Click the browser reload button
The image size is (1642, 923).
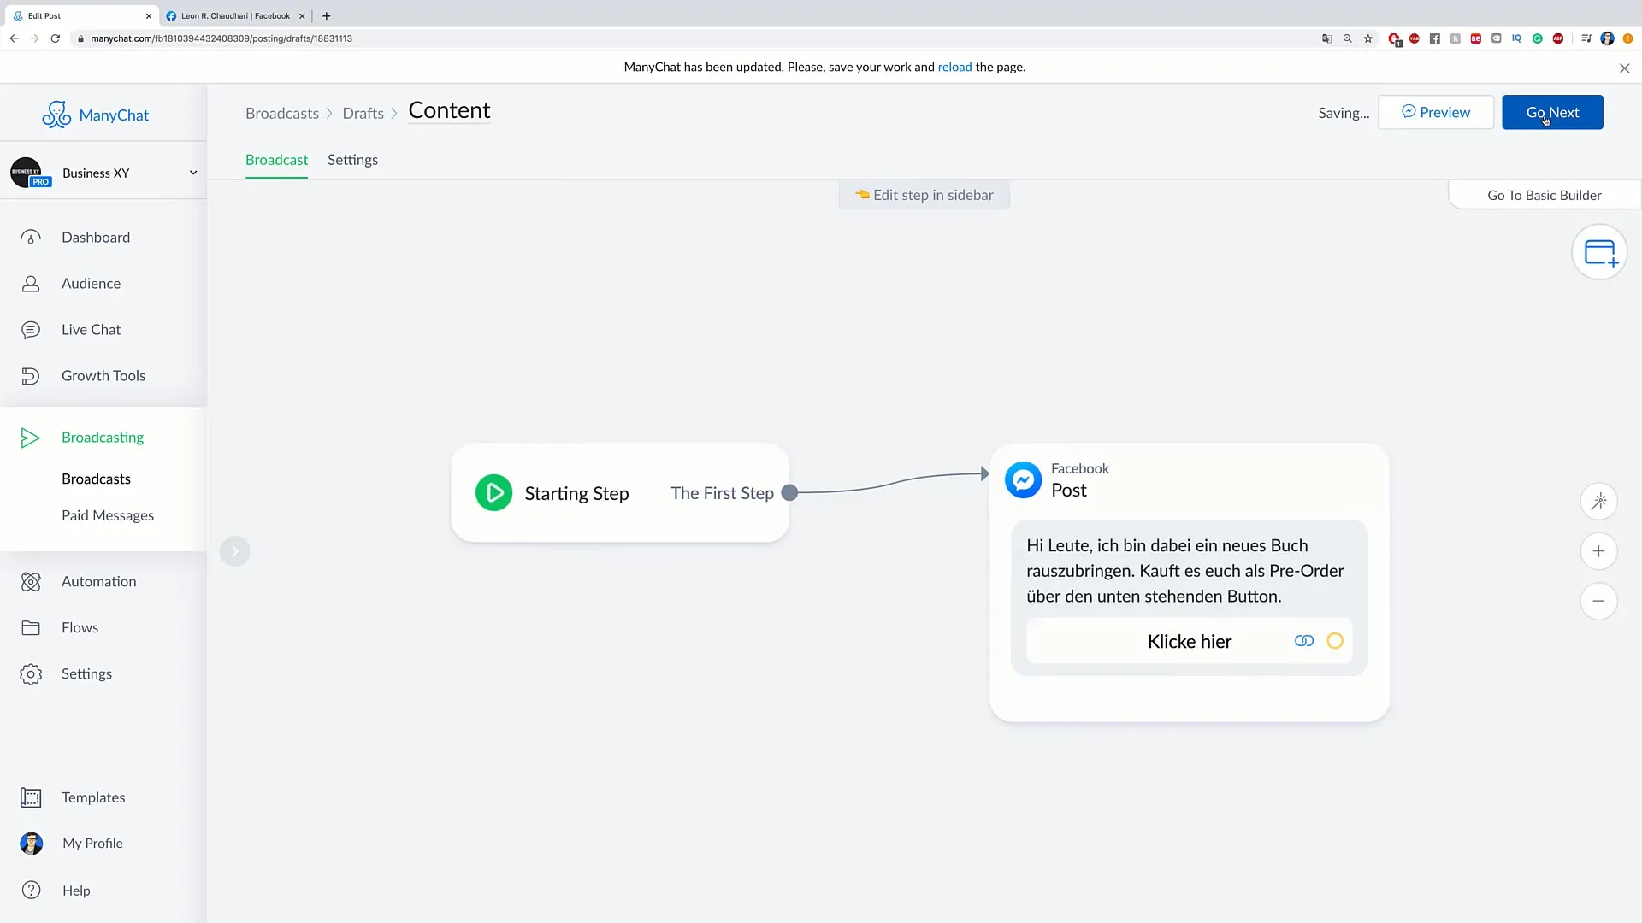(55, 38)
